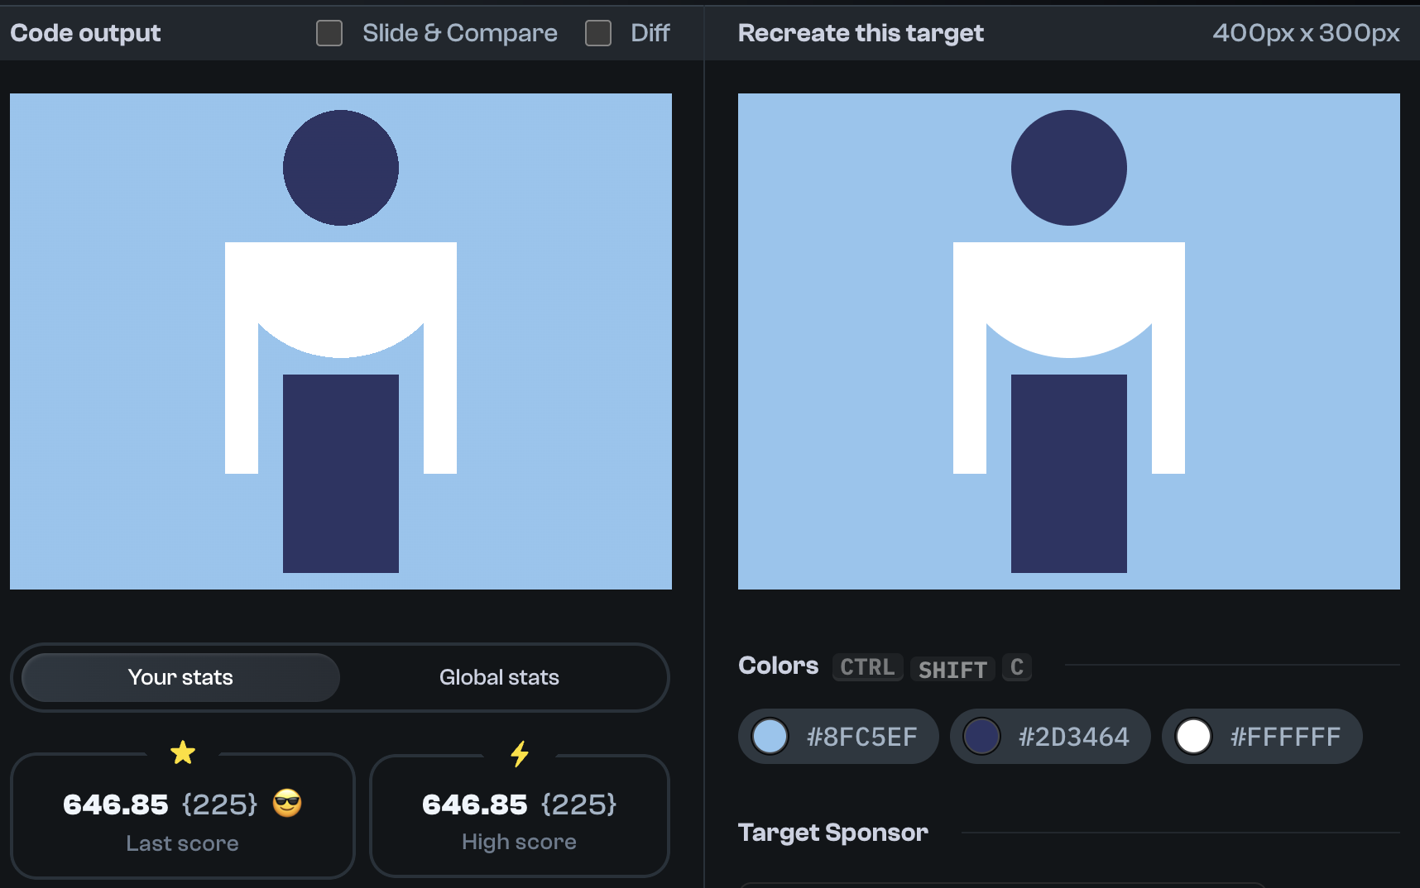The width and height of the screenshot is (1420, 888).
Task: Click the CTRL key hint badge
Action: click(867, 667)
